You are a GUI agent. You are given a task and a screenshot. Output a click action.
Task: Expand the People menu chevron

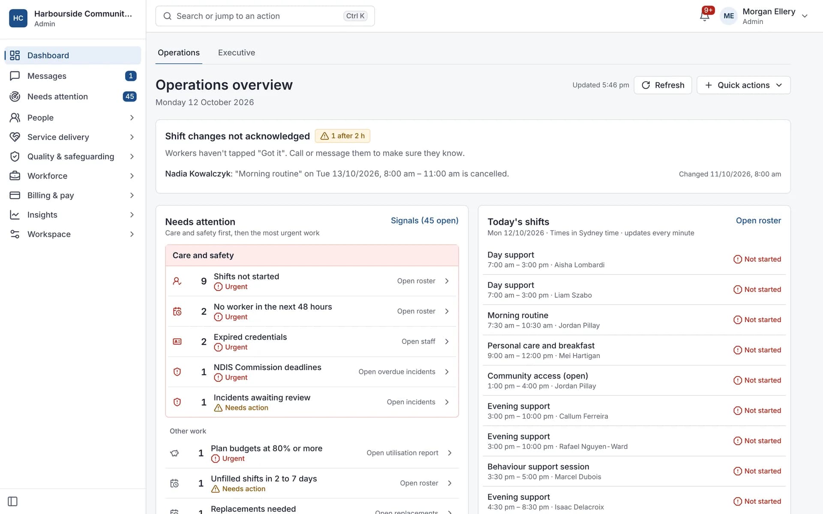coord(132,117)
